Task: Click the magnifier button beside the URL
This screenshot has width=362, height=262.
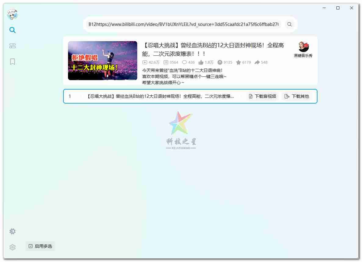Action: (289, 24)
